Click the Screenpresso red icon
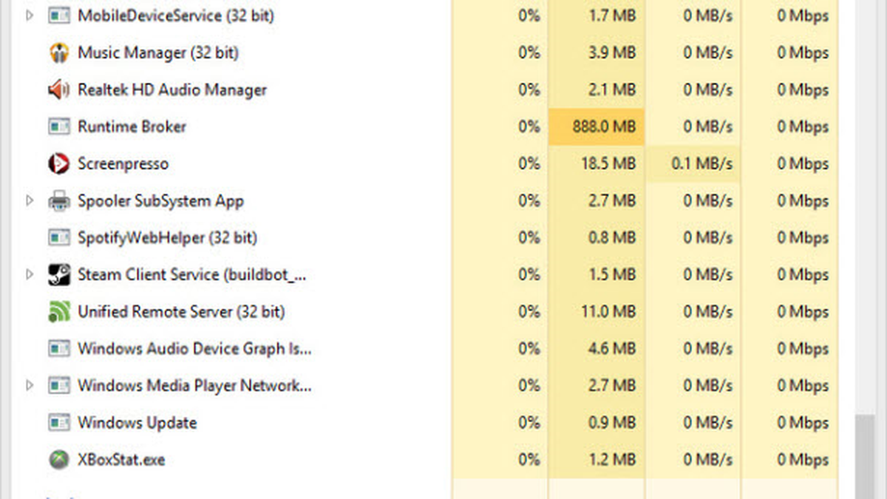 (58, 163)
